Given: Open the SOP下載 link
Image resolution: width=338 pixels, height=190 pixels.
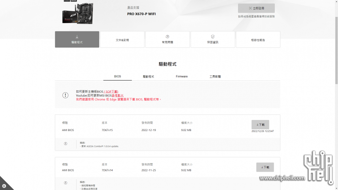Looking at the screenshot, I should (111, 92).
